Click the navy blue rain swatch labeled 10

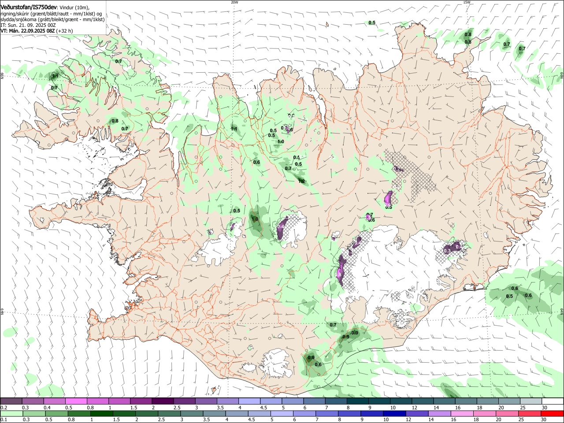[394, 413]
